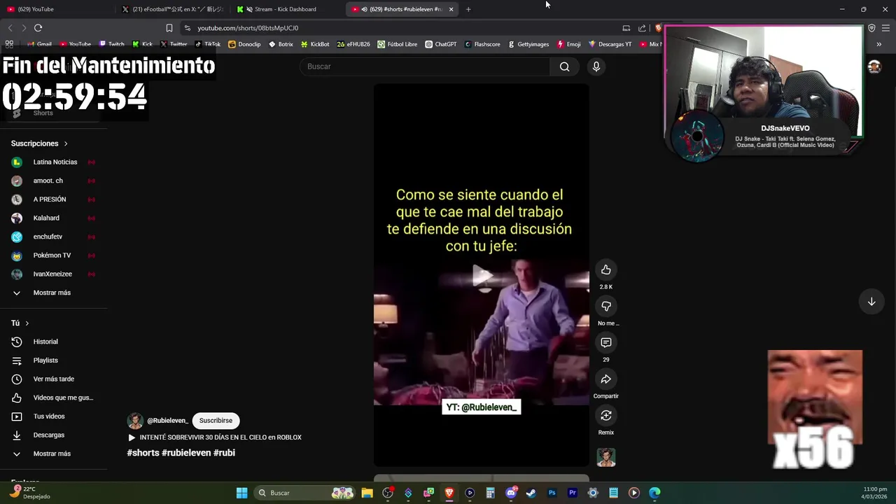
Task: Like the short with 2.8 K likes
Action: pyautogui.click(x=606, y=270)
